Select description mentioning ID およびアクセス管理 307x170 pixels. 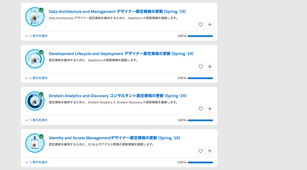pos(102,144)
